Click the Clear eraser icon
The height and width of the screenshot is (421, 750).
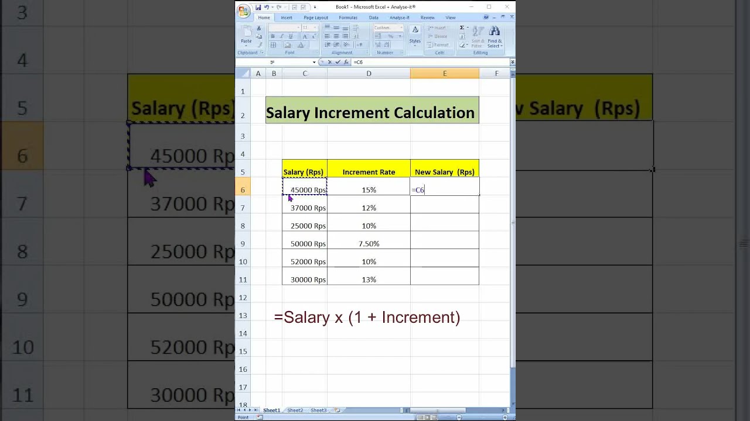coord(462,45)
